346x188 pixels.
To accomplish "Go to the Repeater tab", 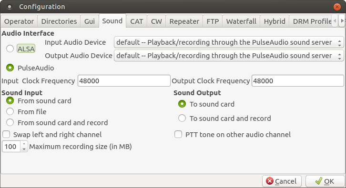I will pyautogui.click(x=184, y=21).
